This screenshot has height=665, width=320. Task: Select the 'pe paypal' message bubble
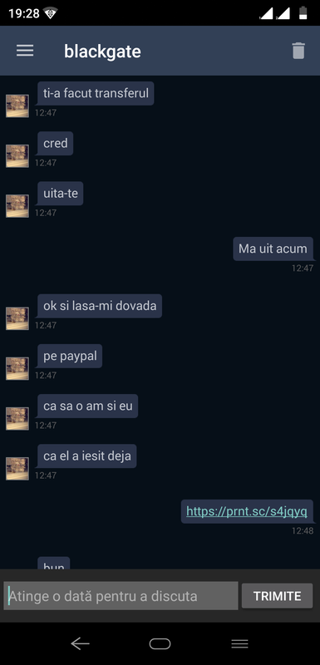coord(70,356)
